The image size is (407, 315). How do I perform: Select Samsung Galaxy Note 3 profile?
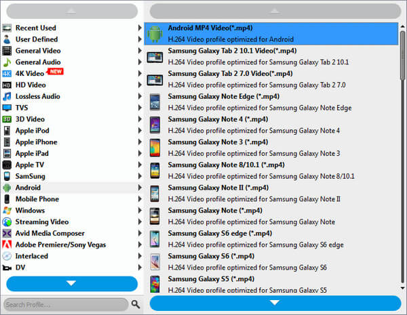tap(271, 148)
